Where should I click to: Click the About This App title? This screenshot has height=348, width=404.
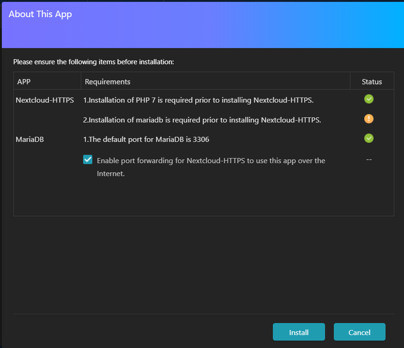pos(40,14)
